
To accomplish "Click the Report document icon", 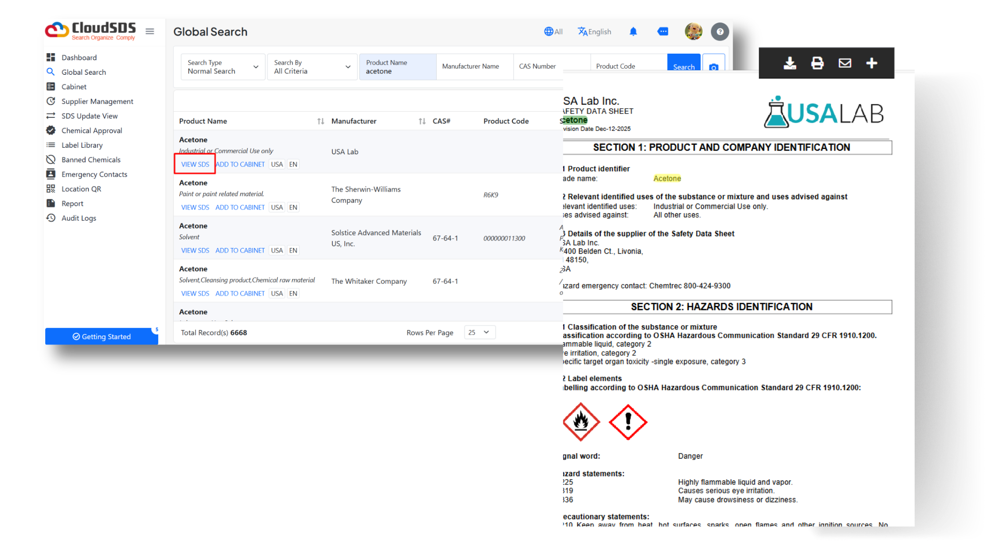I will pos(51,203).
